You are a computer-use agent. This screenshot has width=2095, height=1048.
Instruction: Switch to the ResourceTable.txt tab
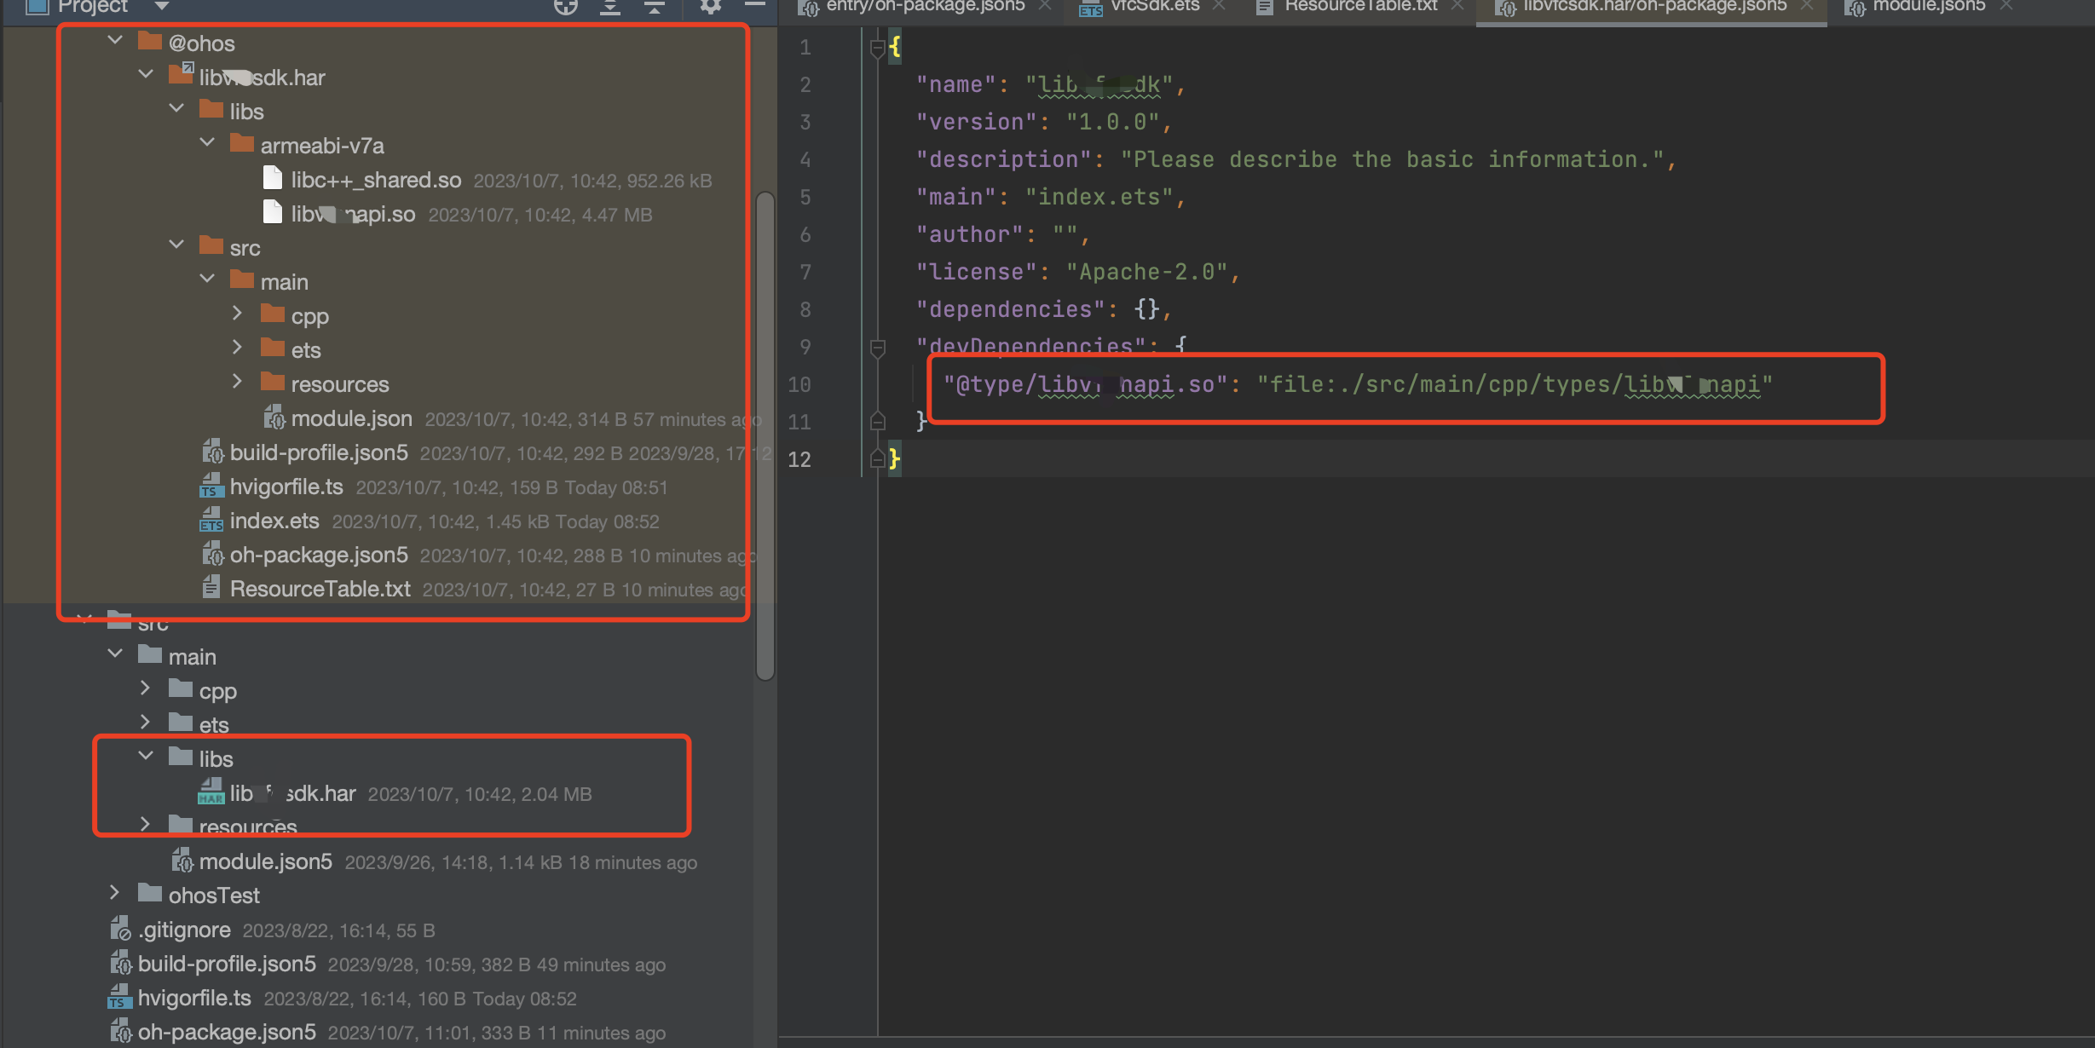pyautogui.click(x=1360, y=7)
